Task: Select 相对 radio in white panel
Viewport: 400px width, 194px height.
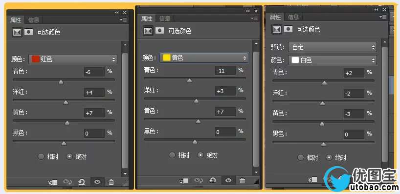Action: point(301,157)
